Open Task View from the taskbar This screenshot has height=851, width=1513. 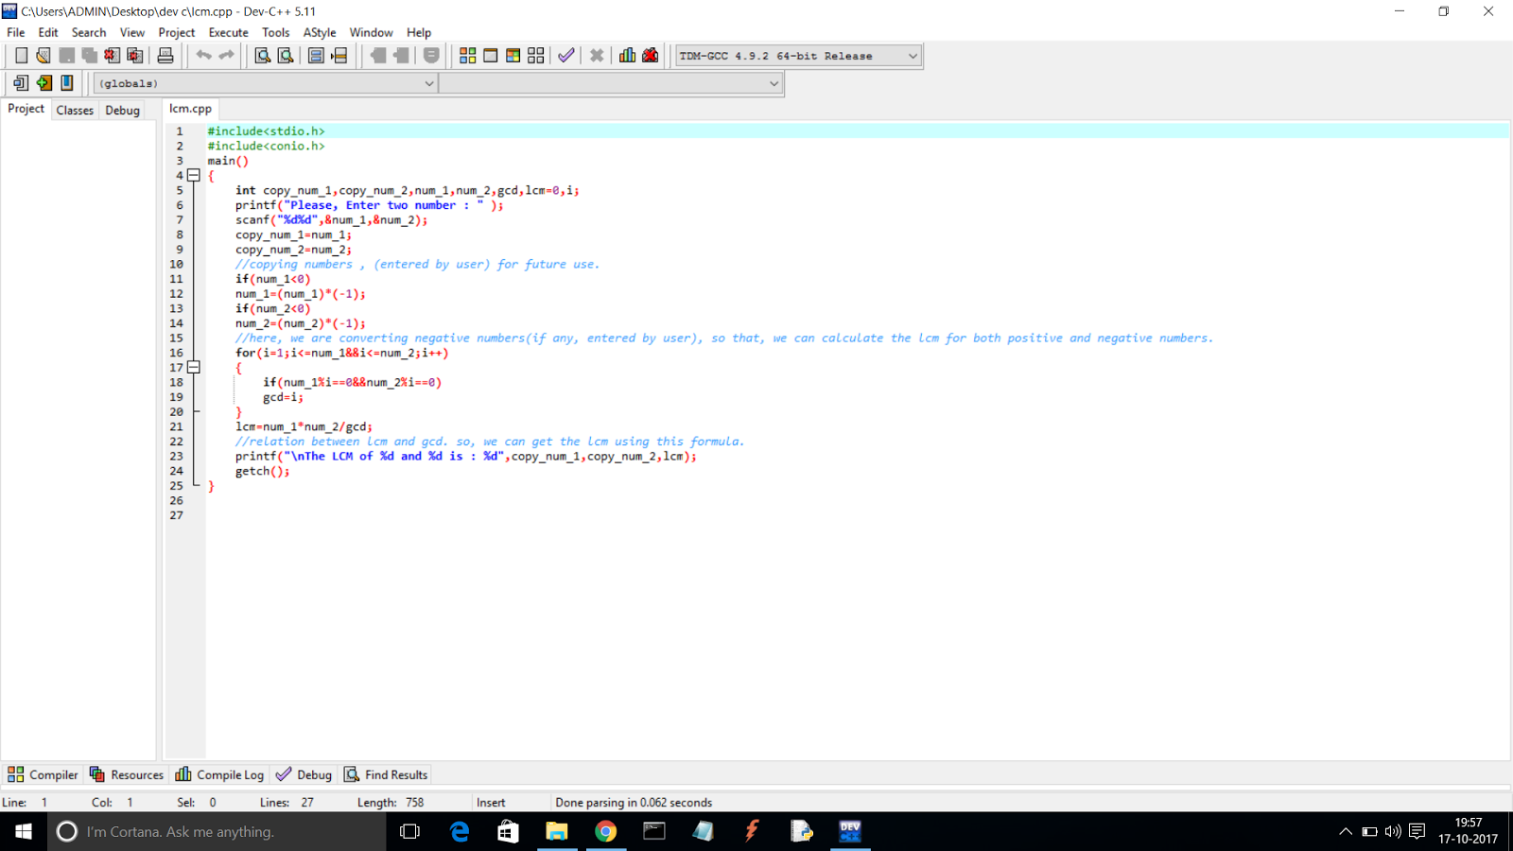(x=409, y=831)
